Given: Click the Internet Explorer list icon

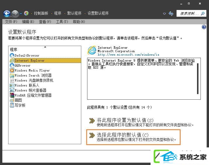Looking at the screenshot, I should pyautogui.click(x=12, y=60).
